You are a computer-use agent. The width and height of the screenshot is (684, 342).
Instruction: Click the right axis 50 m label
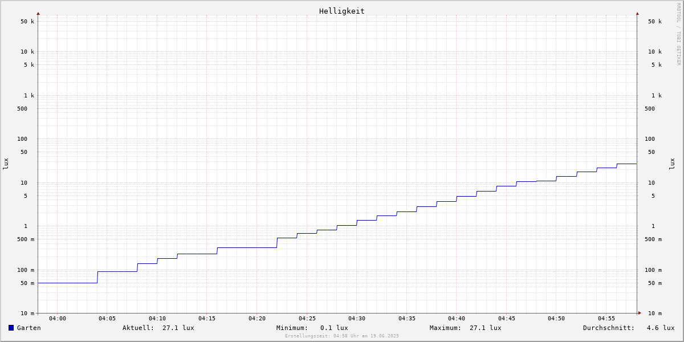(655, 283)
